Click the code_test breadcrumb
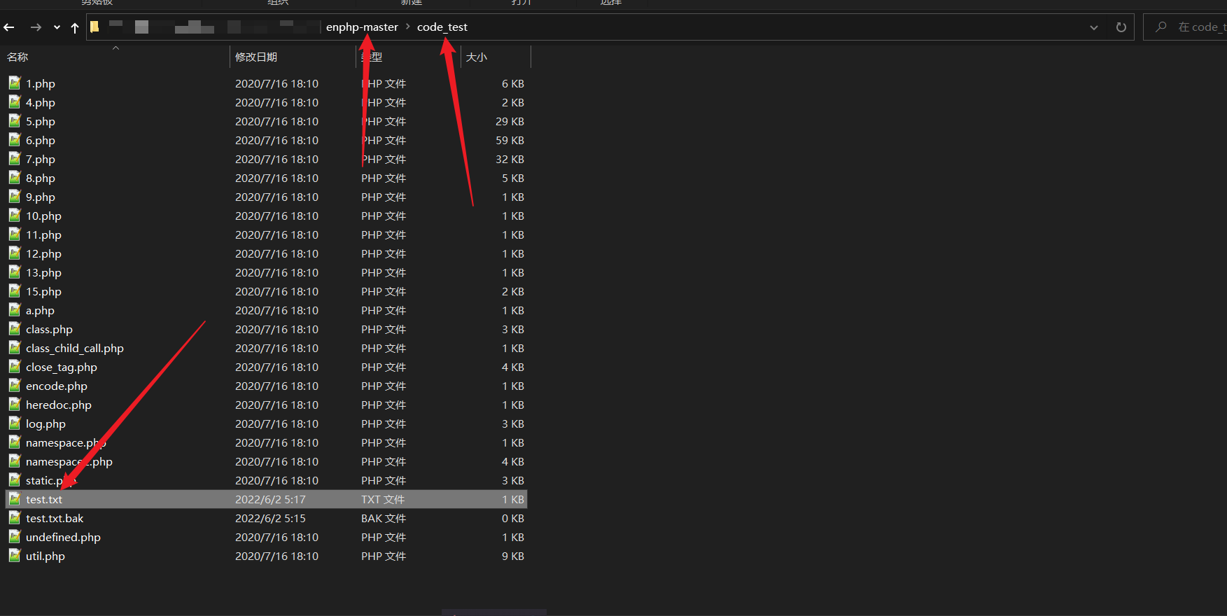1227x616 pixels. 442,27
